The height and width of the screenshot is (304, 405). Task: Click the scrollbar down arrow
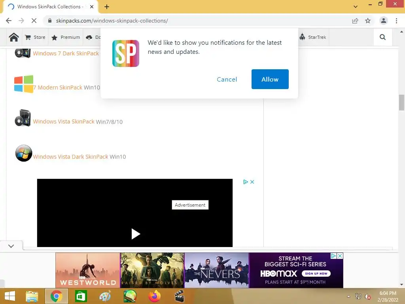point(401,285)
